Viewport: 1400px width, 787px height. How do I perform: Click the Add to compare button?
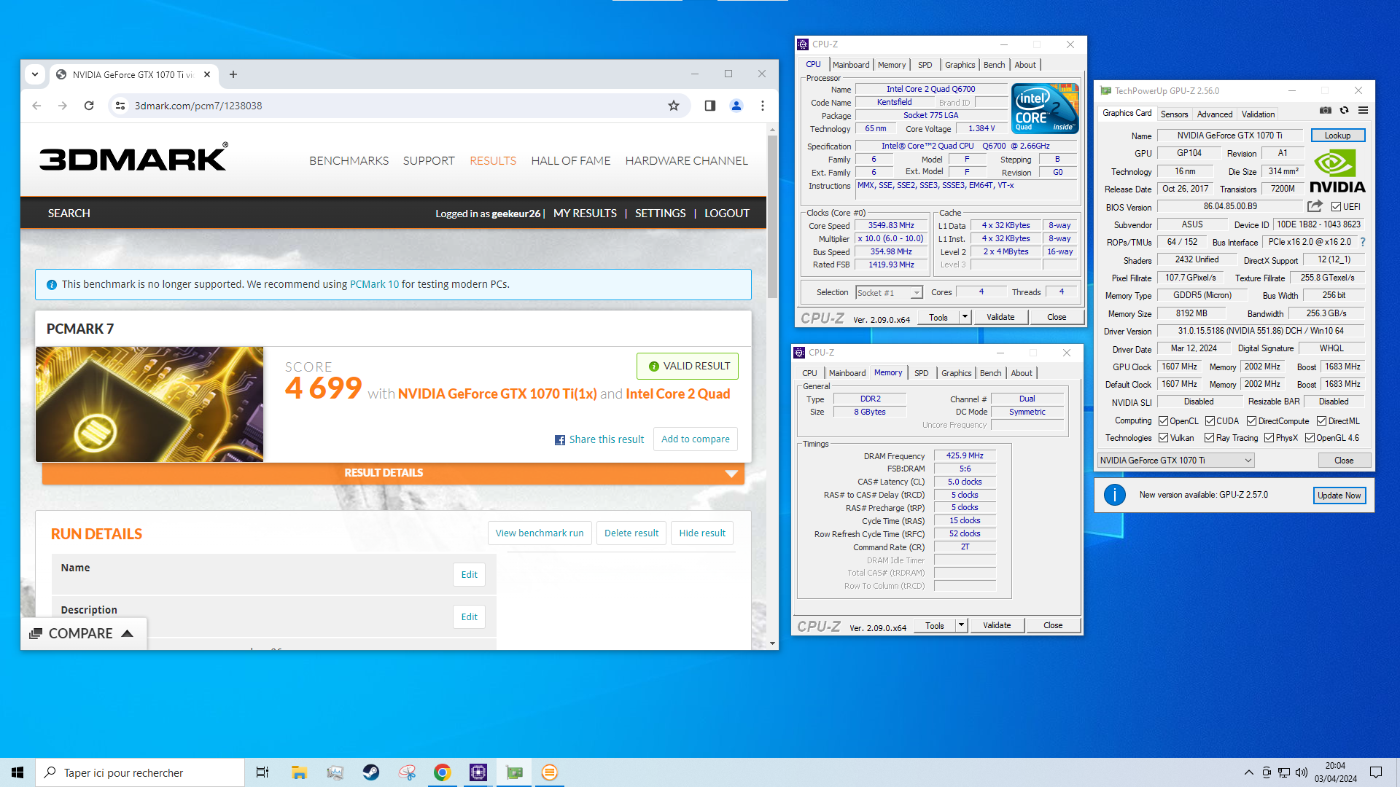point(696,439)
